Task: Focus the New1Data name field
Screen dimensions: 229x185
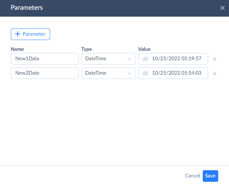Action: [x=45, y=59]
